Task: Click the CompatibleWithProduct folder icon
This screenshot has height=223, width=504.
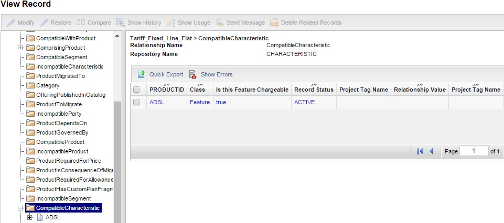Action: pyautogui.click(x=30, y=38)
